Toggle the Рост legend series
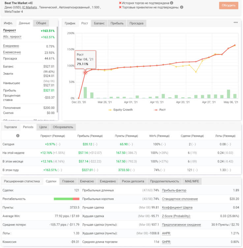The width and height of the screenshot is (243, 248). click(x=160, y=110)
